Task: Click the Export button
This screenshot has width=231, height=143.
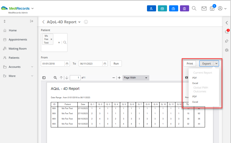Action: pos(206,64)
